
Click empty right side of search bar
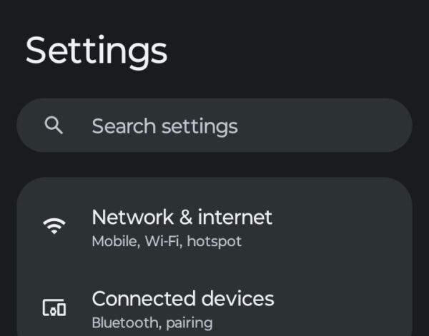click(343, 126)
